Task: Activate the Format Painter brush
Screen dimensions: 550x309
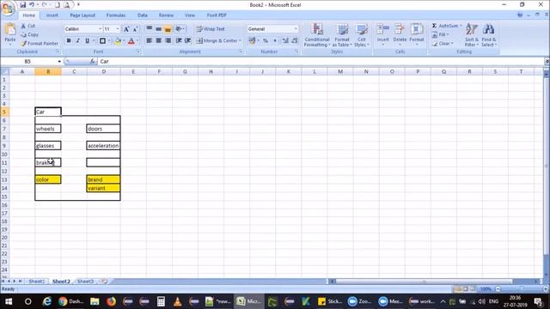Action: click(40, 44)
